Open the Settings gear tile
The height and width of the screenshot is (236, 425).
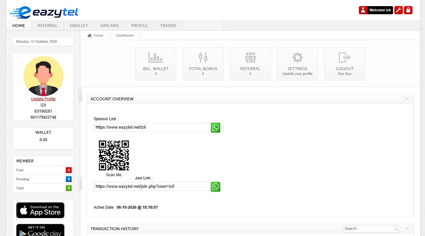tap(298, 64)
